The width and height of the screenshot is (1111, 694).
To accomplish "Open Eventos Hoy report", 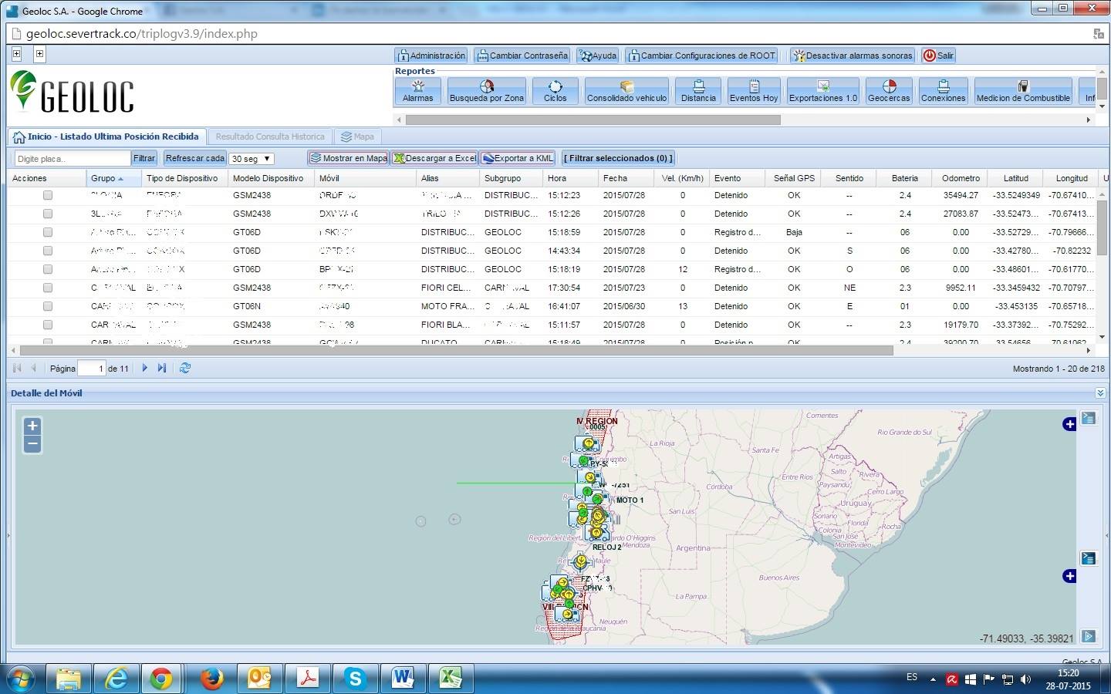I will [754, 91].
